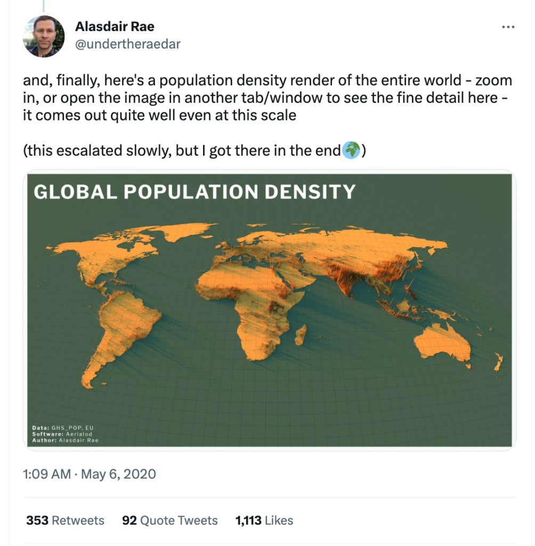Click the "Software: Aerialod" credit line

click(62, 434)
